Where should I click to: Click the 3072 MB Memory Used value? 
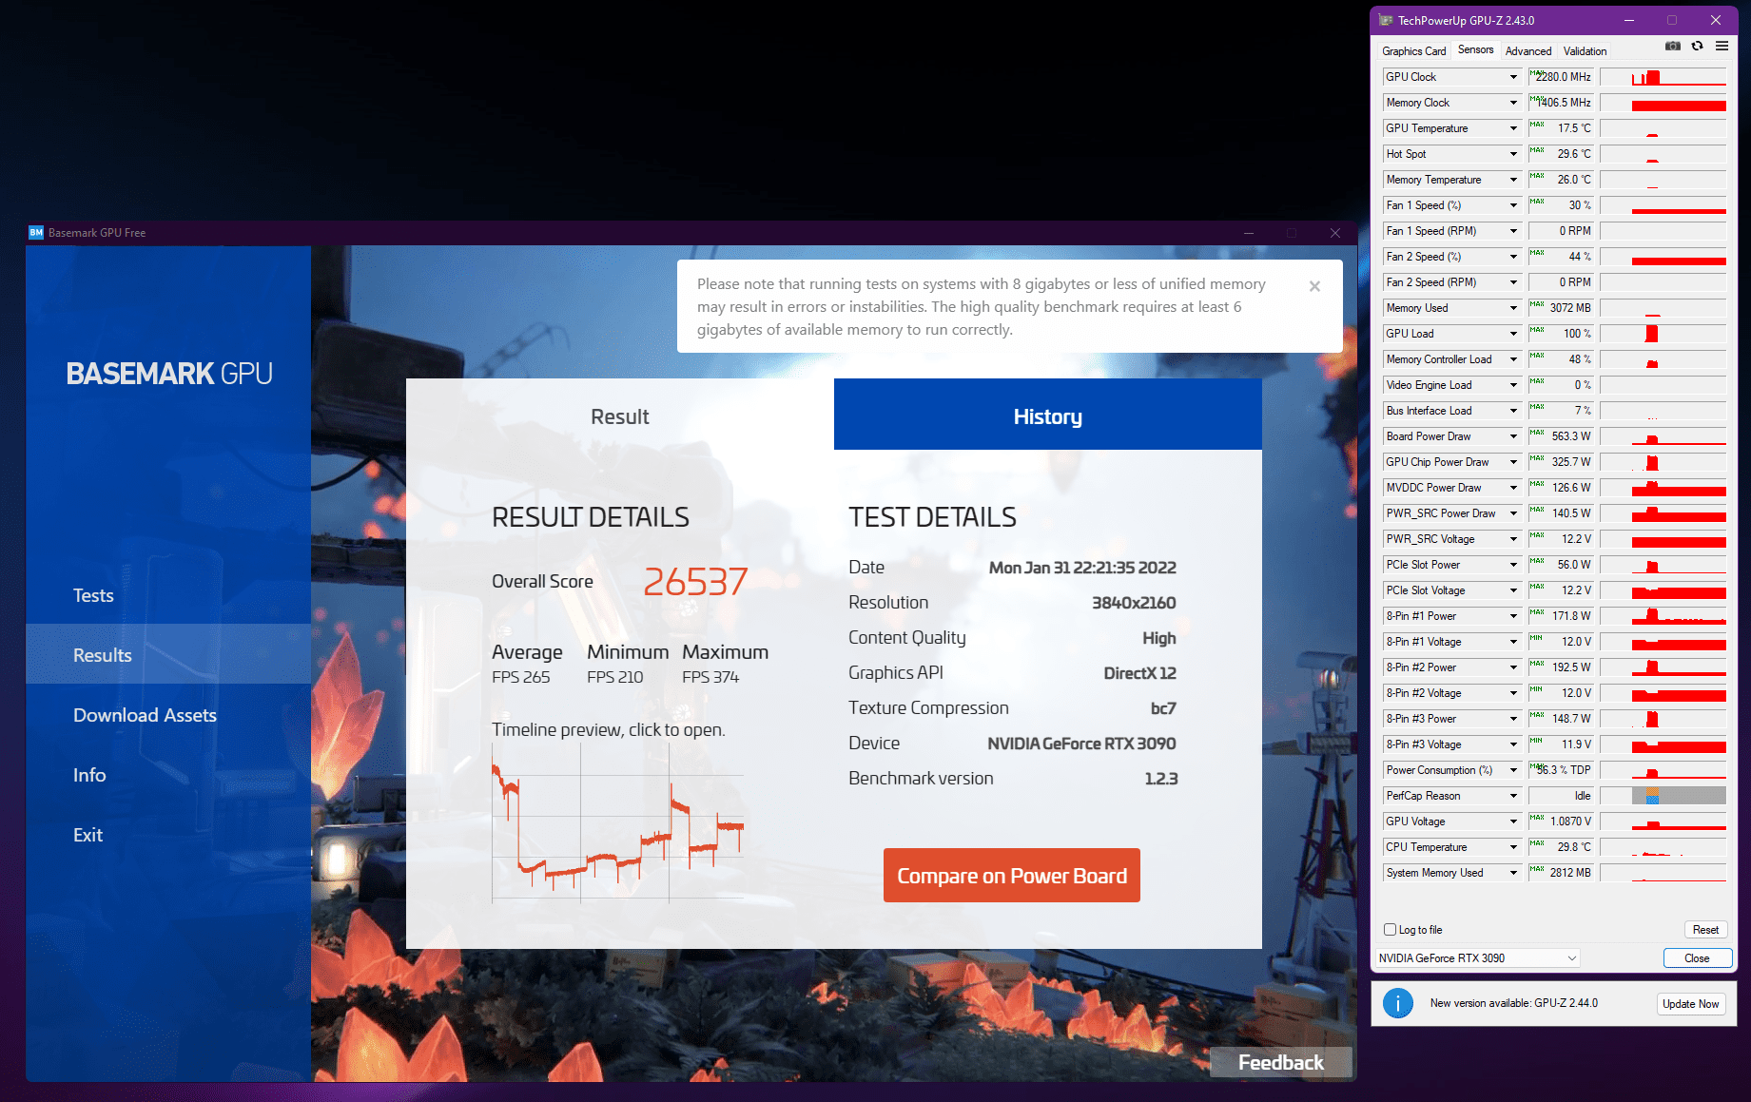click(x=1561, y=308)
